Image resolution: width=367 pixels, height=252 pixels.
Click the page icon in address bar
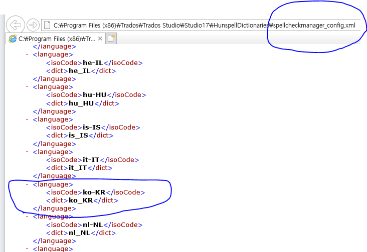[47, 25]
